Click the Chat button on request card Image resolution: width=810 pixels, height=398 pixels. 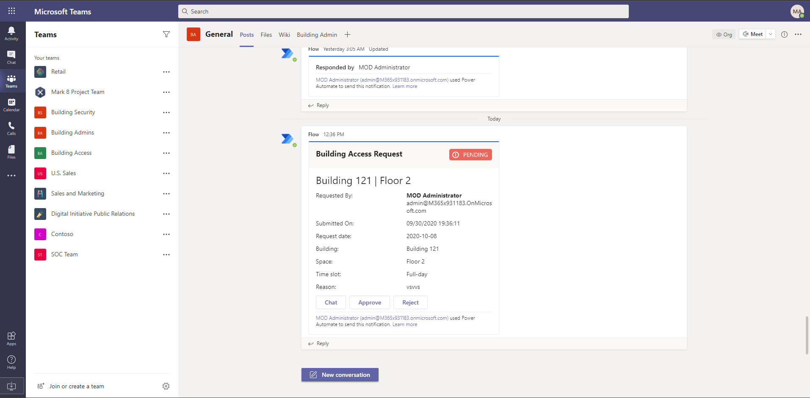coord(331,302)
